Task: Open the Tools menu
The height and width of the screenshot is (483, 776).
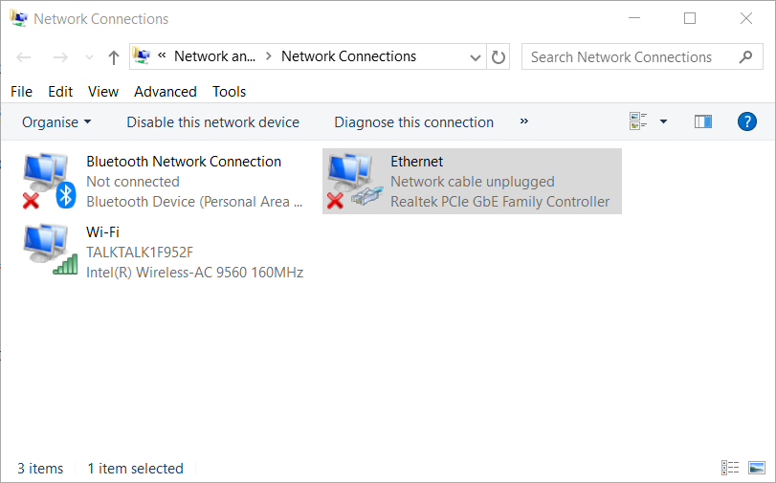Action: pos(229,92)
